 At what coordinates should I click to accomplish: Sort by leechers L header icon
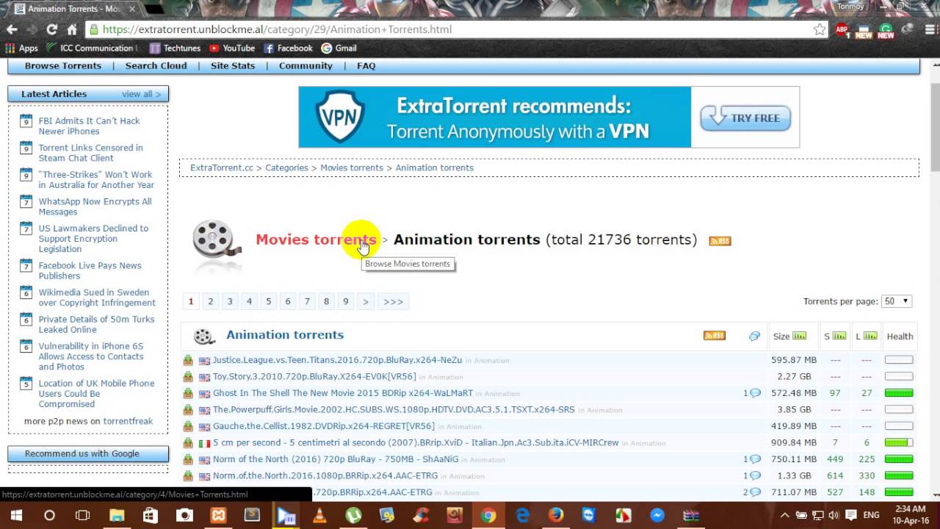pyautogui.click(x=870, y=336)
